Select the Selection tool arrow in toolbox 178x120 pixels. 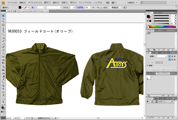pyautogui.click(x=3, y=15)
